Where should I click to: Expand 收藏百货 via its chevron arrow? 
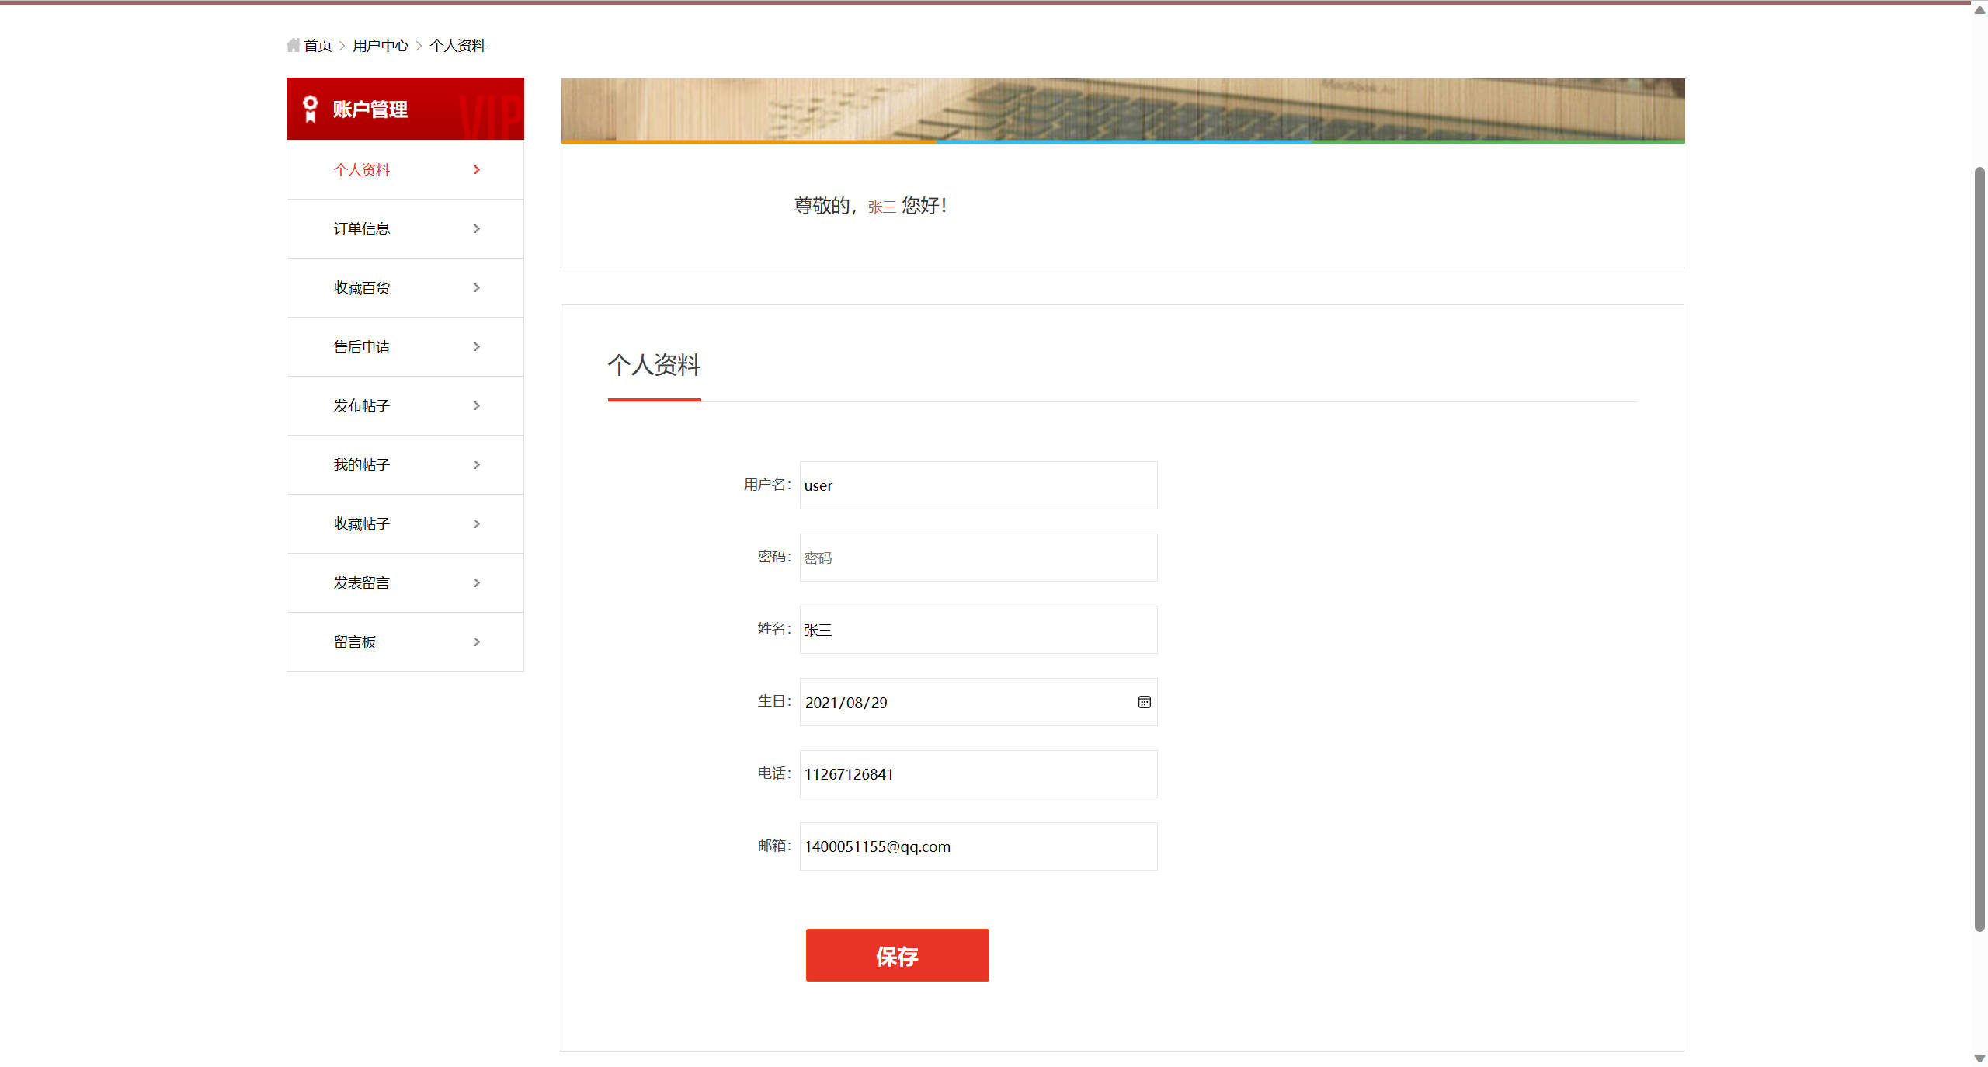(477, 287)
